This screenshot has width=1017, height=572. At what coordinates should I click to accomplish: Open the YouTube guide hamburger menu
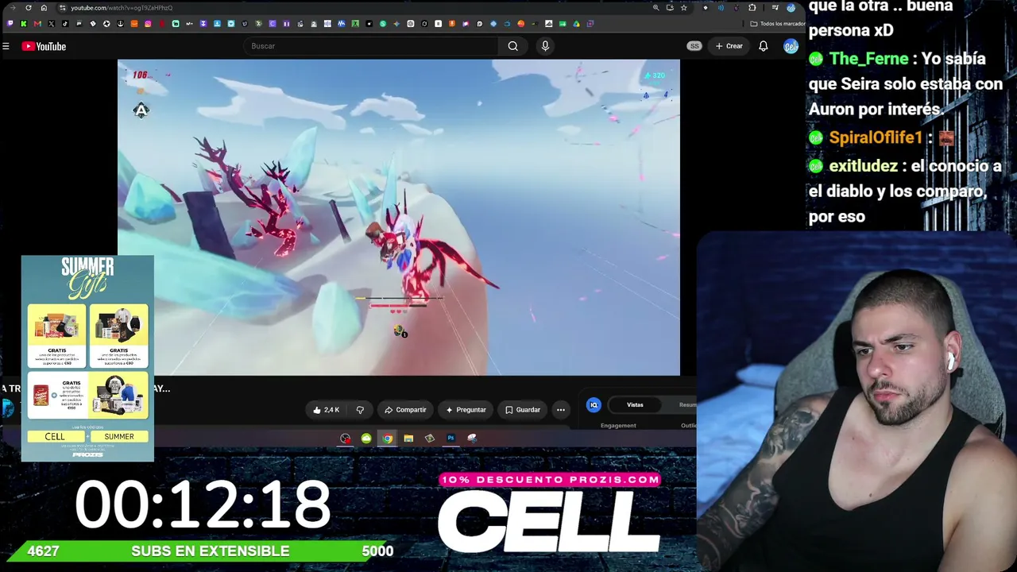[6, 46]
